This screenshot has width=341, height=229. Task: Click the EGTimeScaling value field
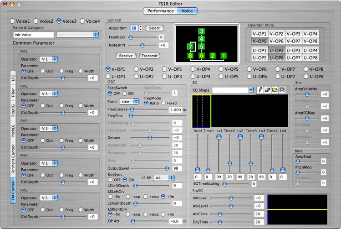tap(254, 184)
